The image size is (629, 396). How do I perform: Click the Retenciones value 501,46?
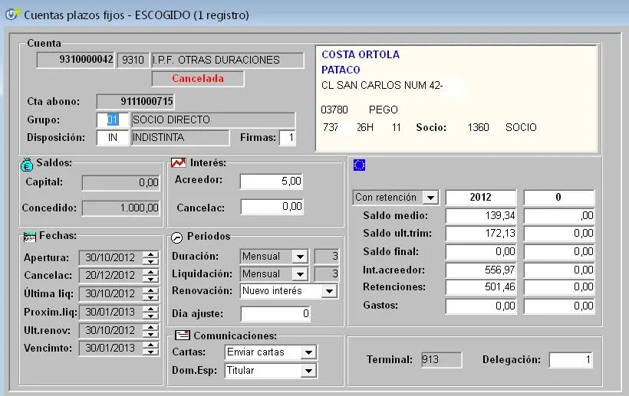pos(481,287)
